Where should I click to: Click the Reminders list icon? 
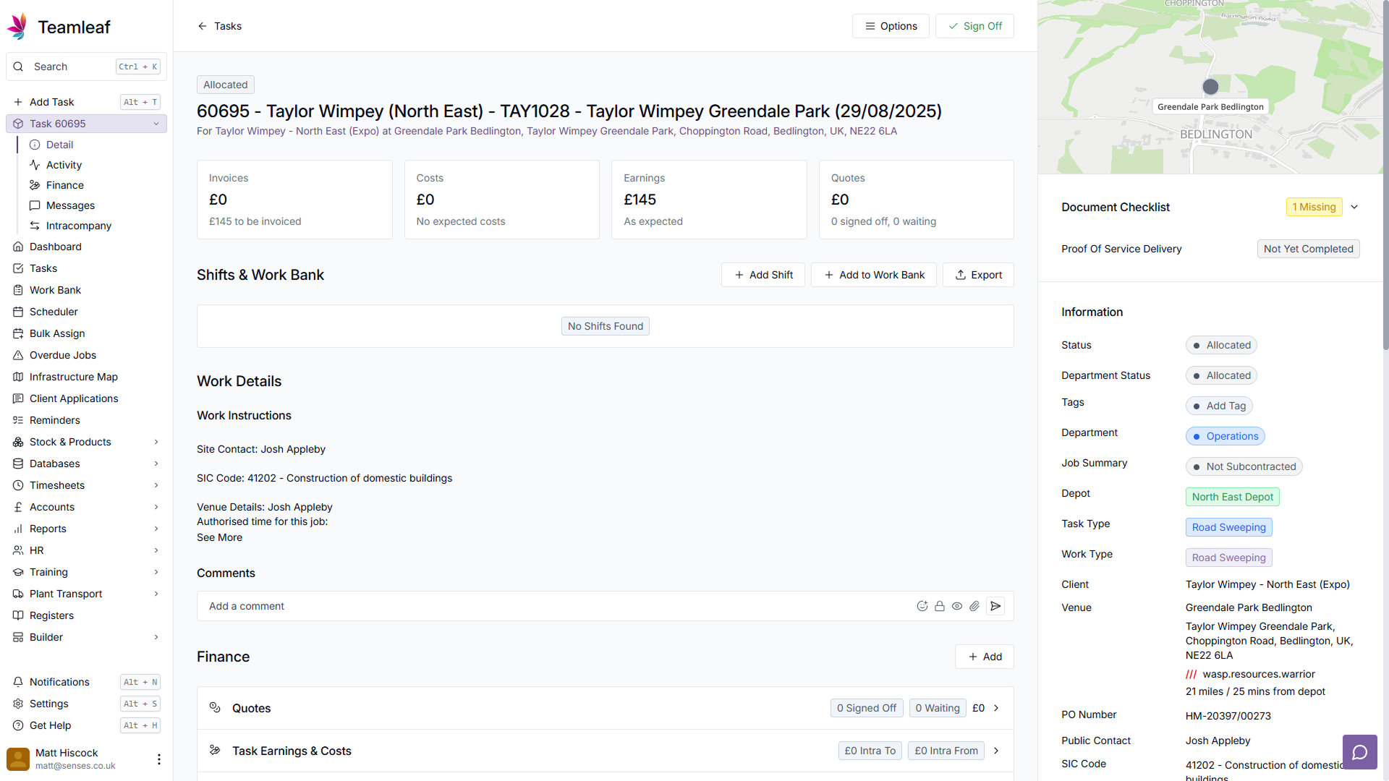tap(18, 420)
